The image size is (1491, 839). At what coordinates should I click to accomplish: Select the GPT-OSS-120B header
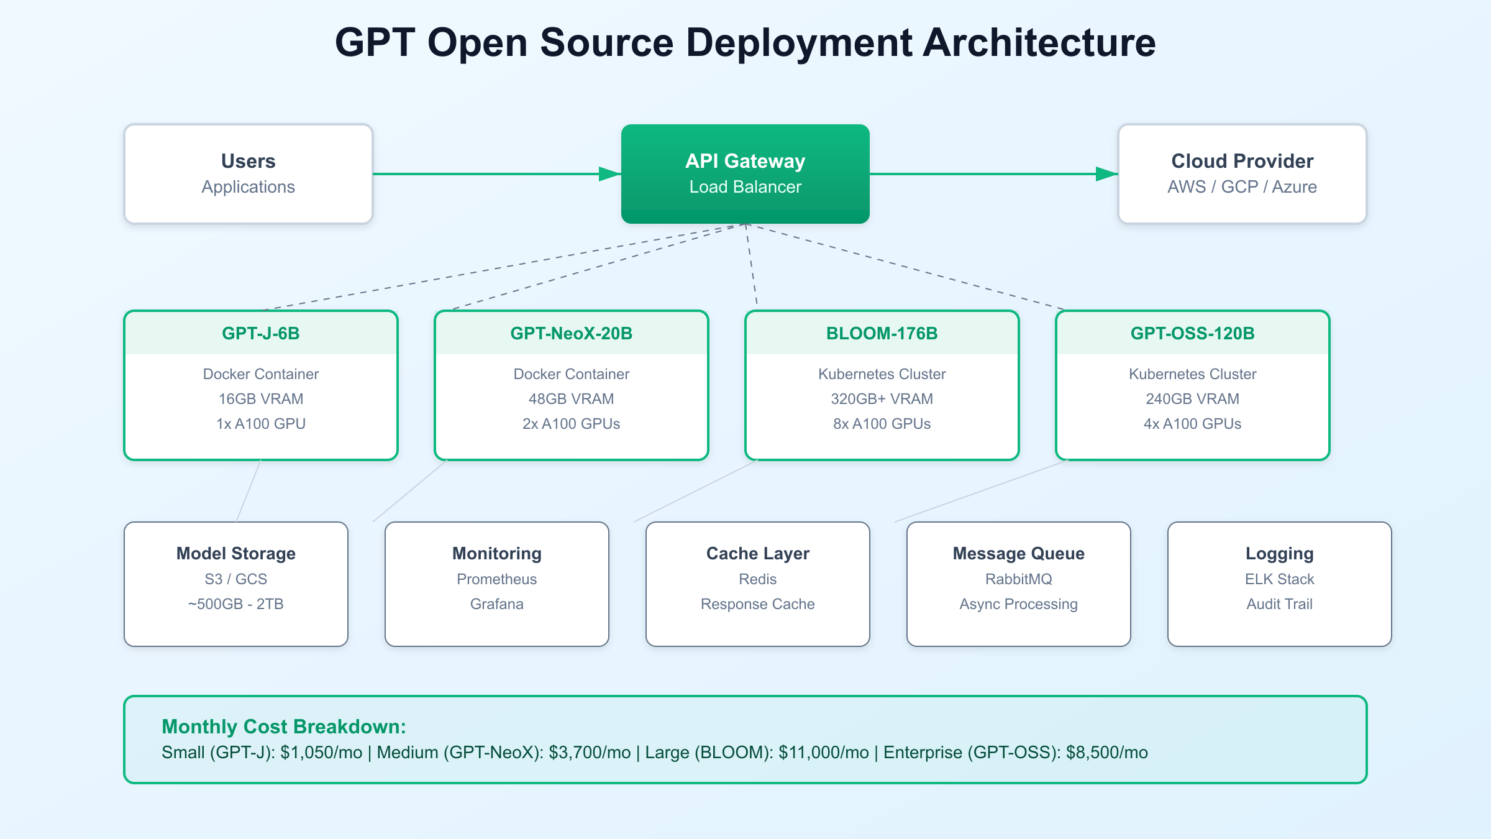pyautogui.click(x=1193, y=333)
